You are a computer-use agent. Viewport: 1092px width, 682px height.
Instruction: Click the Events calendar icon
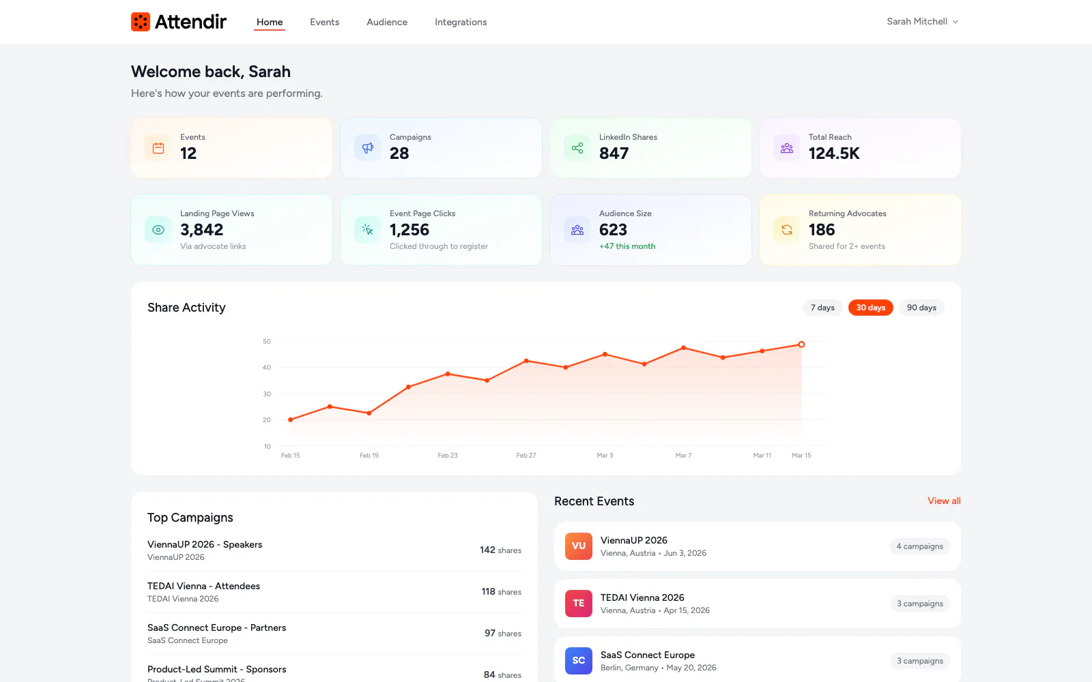tap(158, 148)
